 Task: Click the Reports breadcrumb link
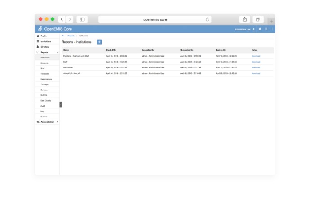click(x=71, y=36)
